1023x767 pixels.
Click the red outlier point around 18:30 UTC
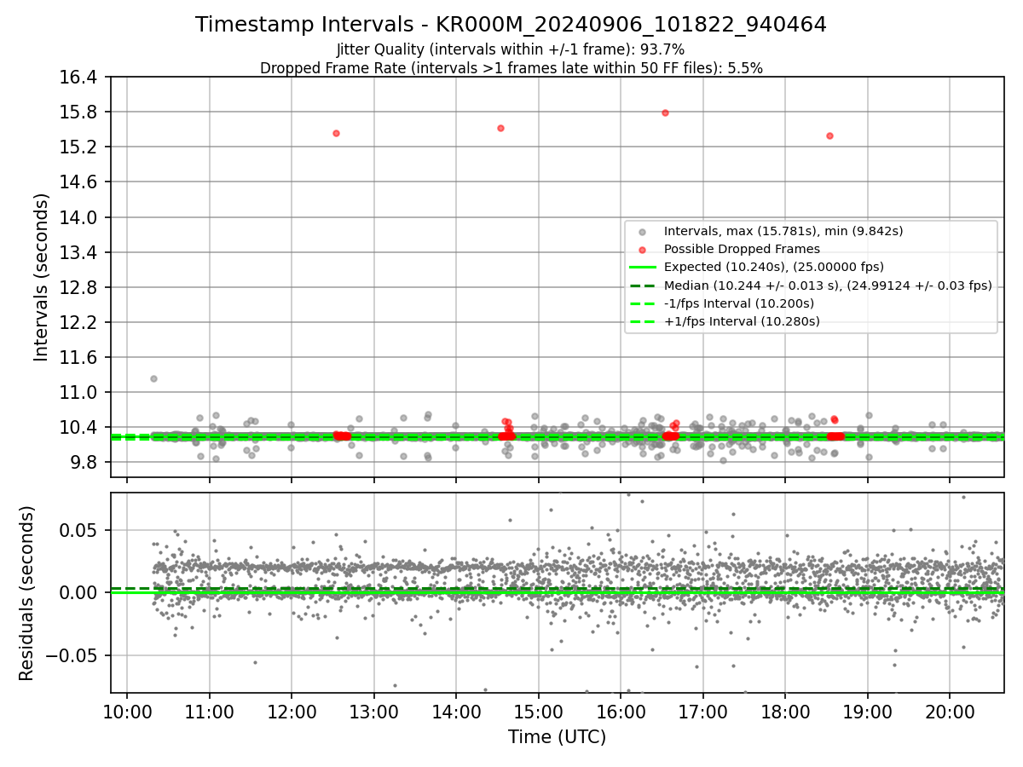[829, 136]
